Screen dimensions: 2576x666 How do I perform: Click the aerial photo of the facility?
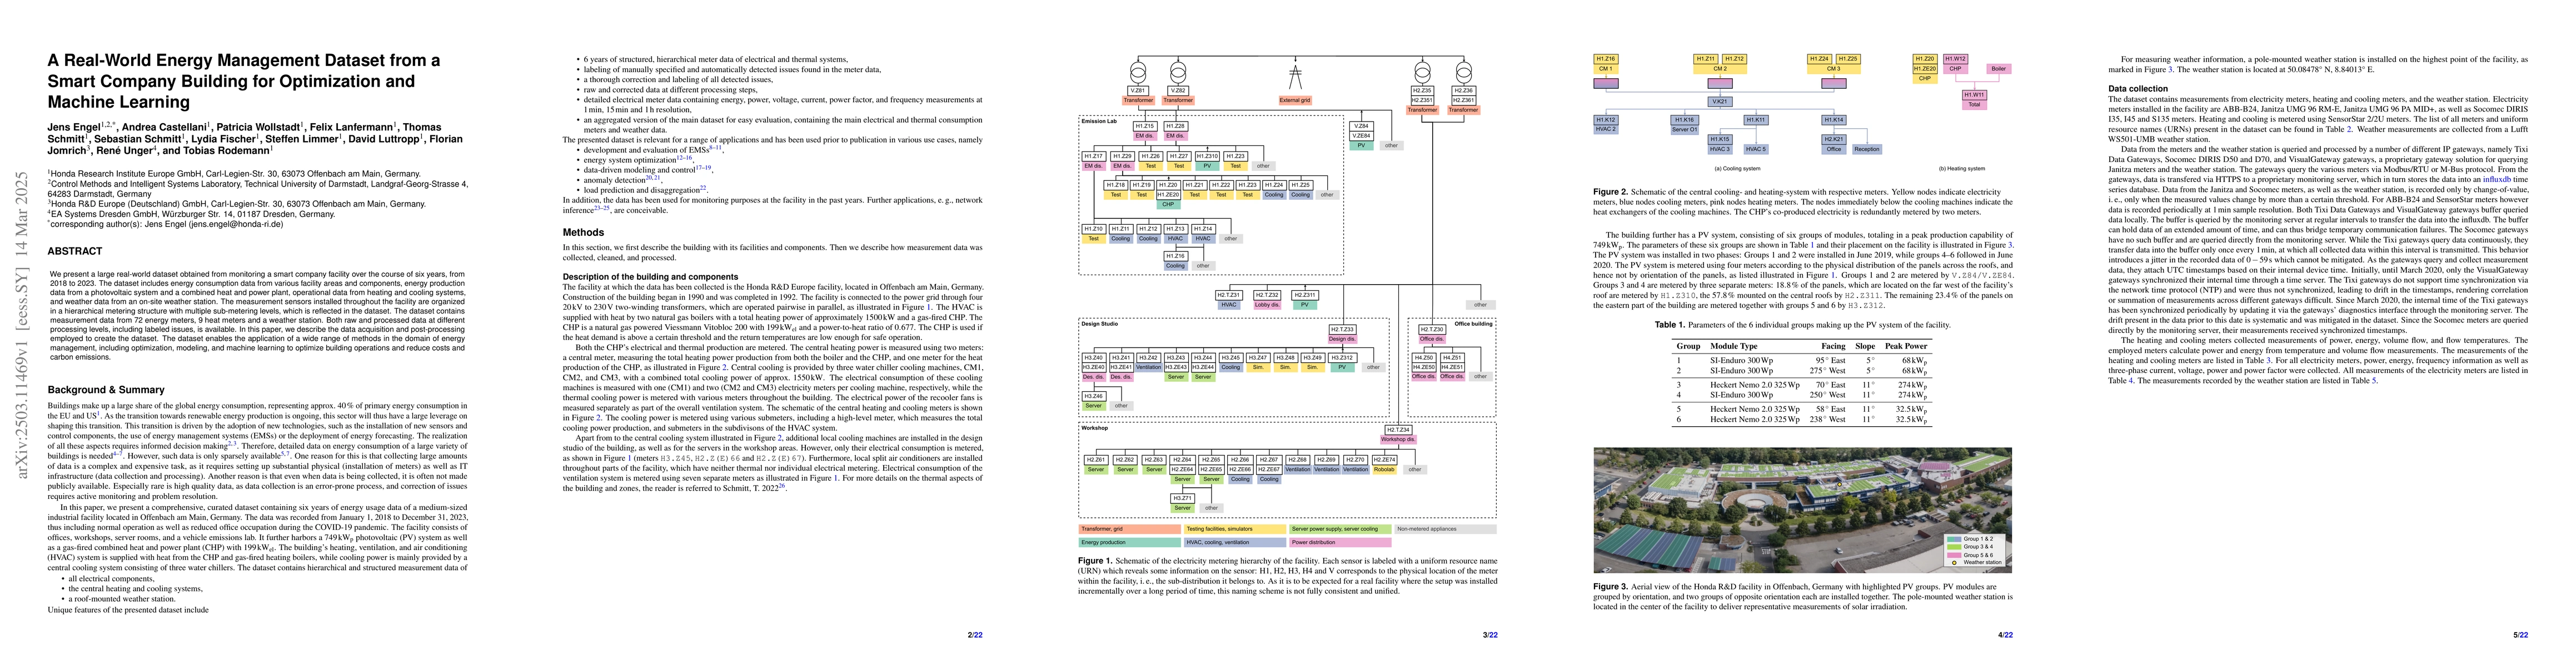pyautogui.click(x=1802, y=509)
